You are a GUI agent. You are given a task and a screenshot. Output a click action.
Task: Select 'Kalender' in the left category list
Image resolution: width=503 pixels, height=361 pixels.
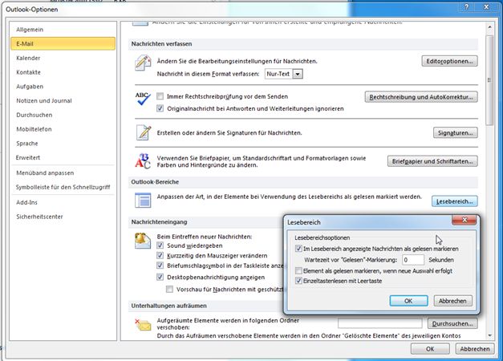tap(30, 58)
